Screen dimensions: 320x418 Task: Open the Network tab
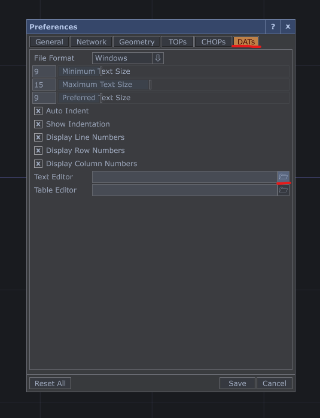click(x=91, y=42)
